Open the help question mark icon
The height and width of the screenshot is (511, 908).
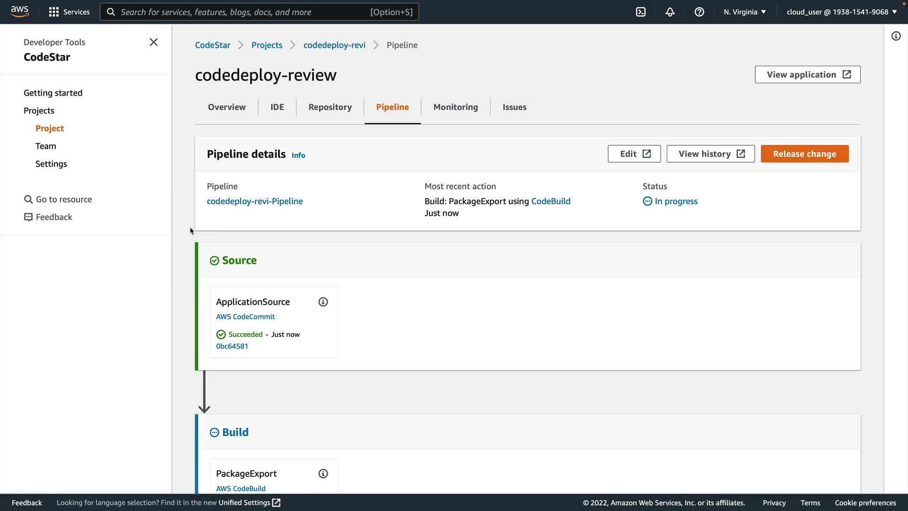[699, 12]
